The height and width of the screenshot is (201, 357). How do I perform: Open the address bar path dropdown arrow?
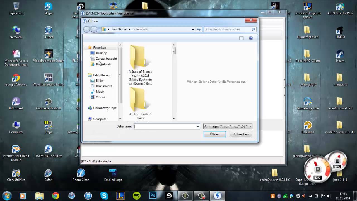click(193, 29)
